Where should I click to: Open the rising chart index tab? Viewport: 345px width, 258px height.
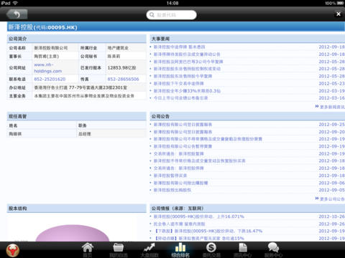pyautogui.click(x=149, y=249)
